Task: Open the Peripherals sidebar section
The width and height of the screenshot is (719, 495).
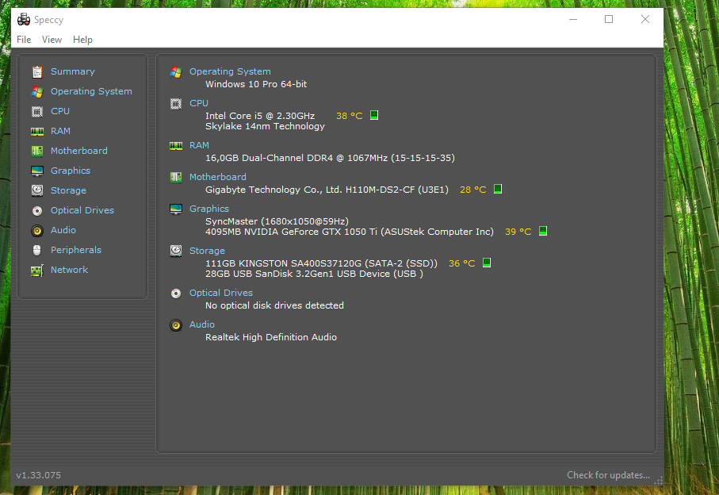Action: (75, 250)
